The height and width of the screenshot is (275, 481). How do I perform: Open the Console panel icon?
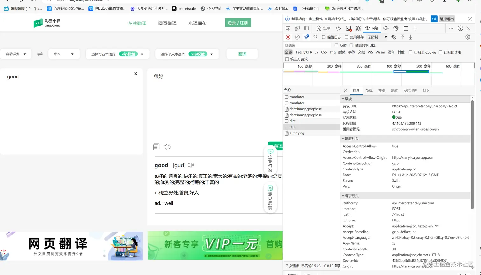point(348,28)
